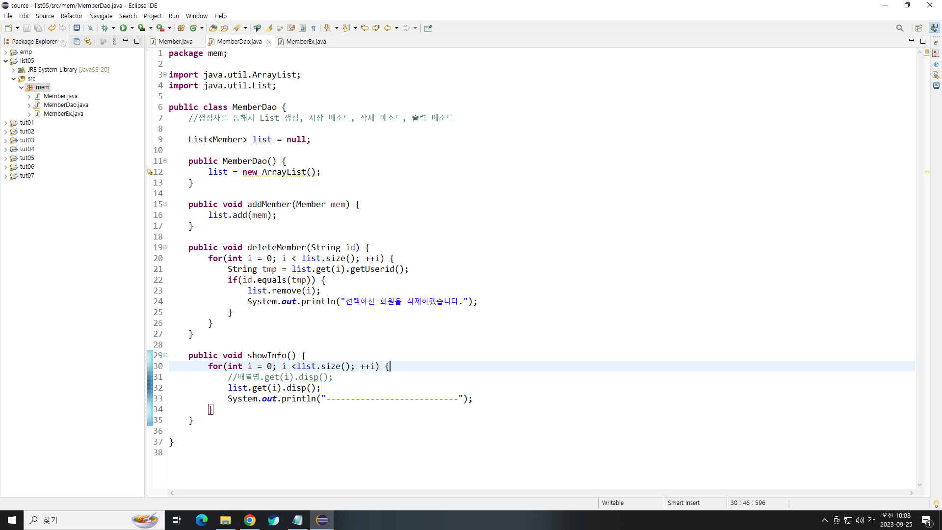This screenshot has height=530, width=942.
Task: Click the New Java Class icon
Action: click(193, 28)
